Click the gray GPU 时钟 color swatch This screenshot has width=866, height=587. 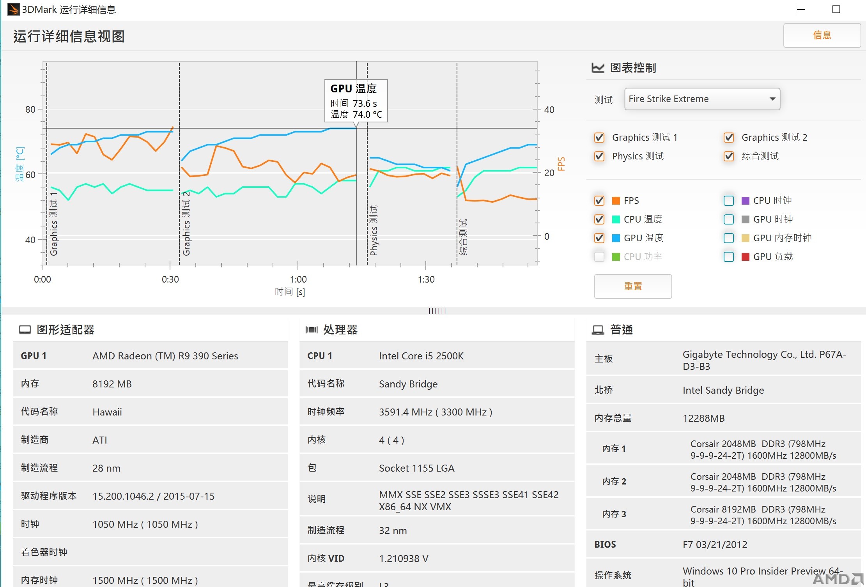click(746, 219)
